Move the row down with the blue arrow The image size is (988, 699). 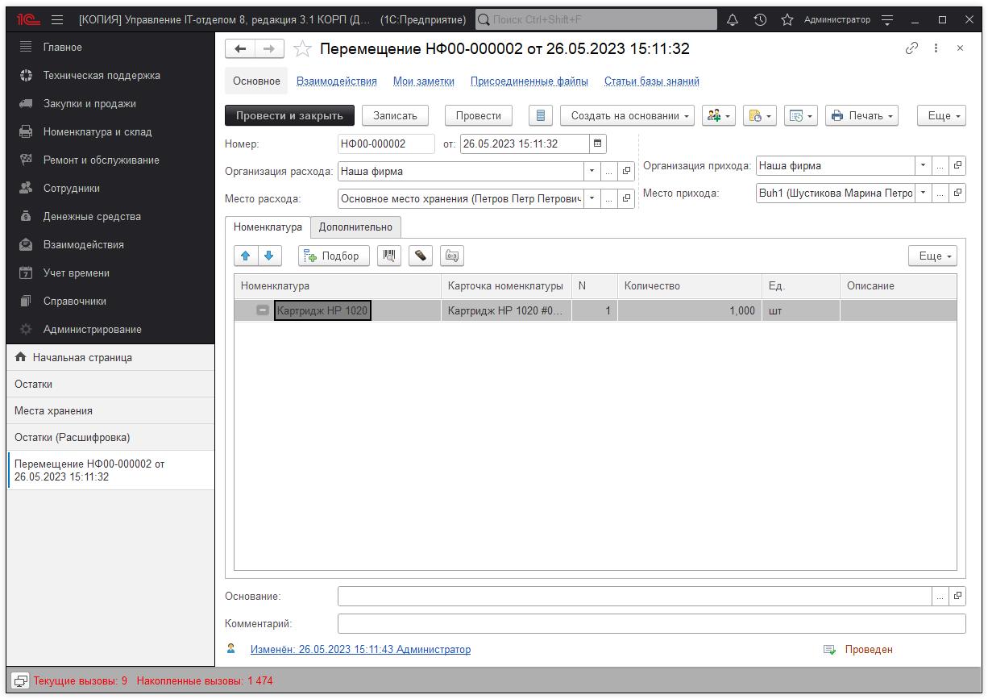click(x=269, y=256)
